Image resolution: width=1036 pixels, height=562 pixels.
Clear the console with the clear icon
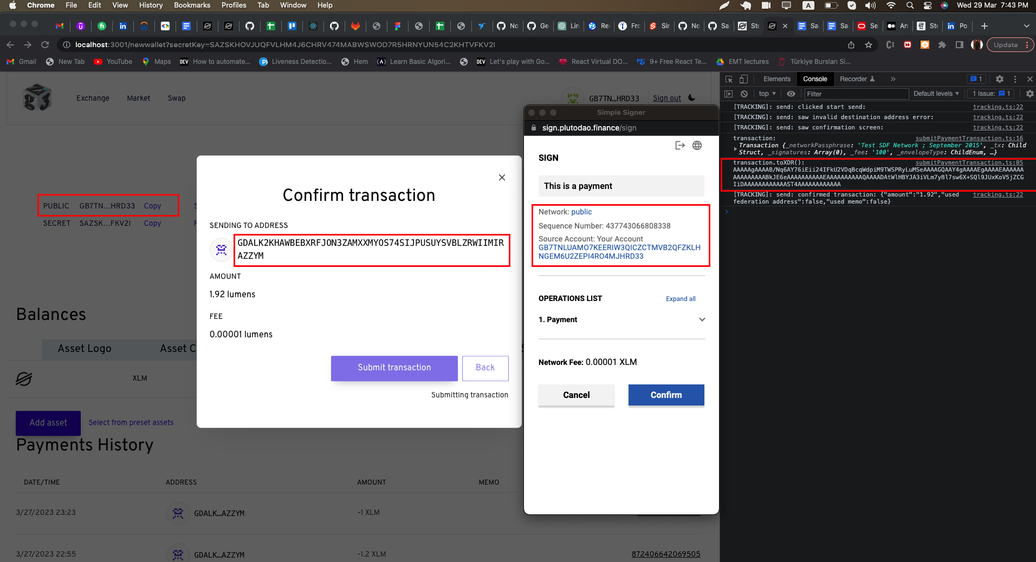(x=744, y=94)
